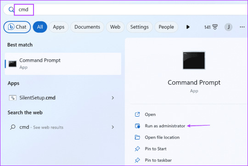This screenshot has width=248, height=166.
Task: Select the People filter tab
Action: pyautogui.click(x=166, y=27)
